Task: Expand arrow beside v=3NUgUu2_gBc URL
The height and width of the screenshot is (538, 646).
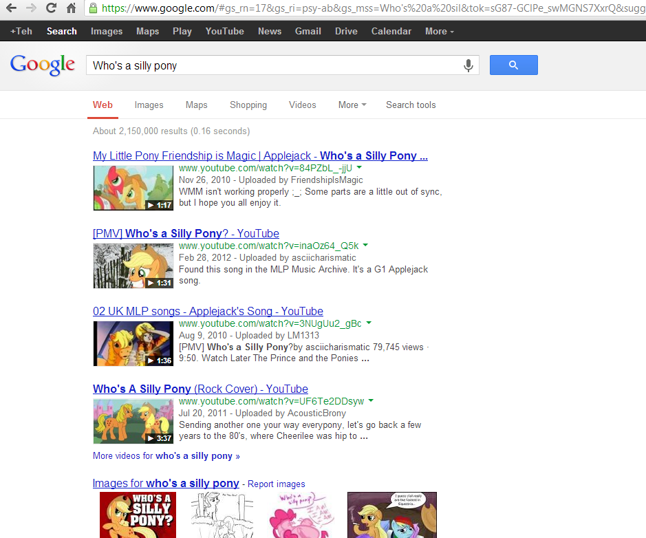Action: [x=369, y=323]
